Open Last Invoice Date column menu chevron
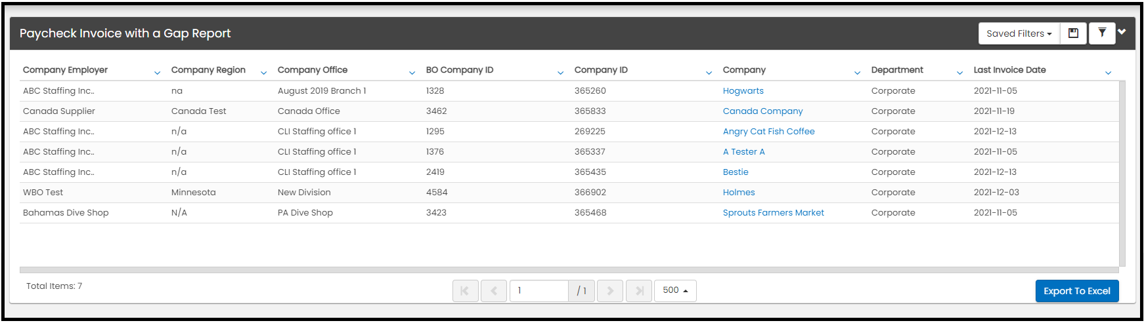Screen dimensions: 1144x323 [1108, 73]
